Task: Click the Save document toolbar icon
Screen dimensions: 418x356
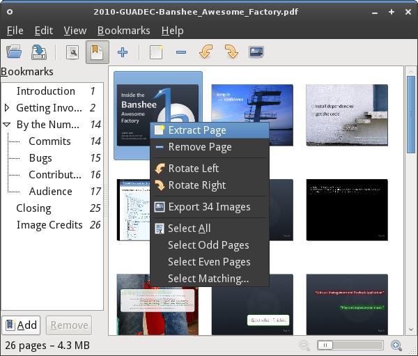Action: coord(40,52)
